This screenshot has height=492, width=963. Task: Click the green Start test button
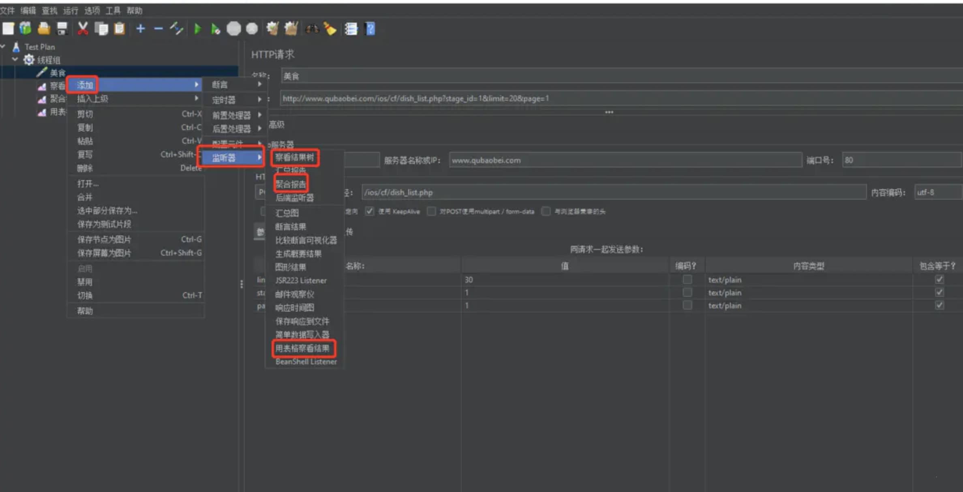coord(197,29)
